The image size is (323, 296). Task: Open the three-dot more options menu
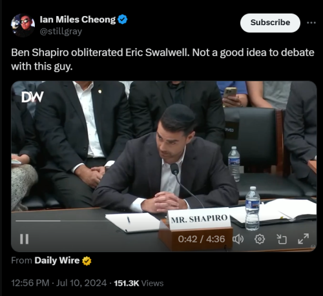click(x=311, y=23)
